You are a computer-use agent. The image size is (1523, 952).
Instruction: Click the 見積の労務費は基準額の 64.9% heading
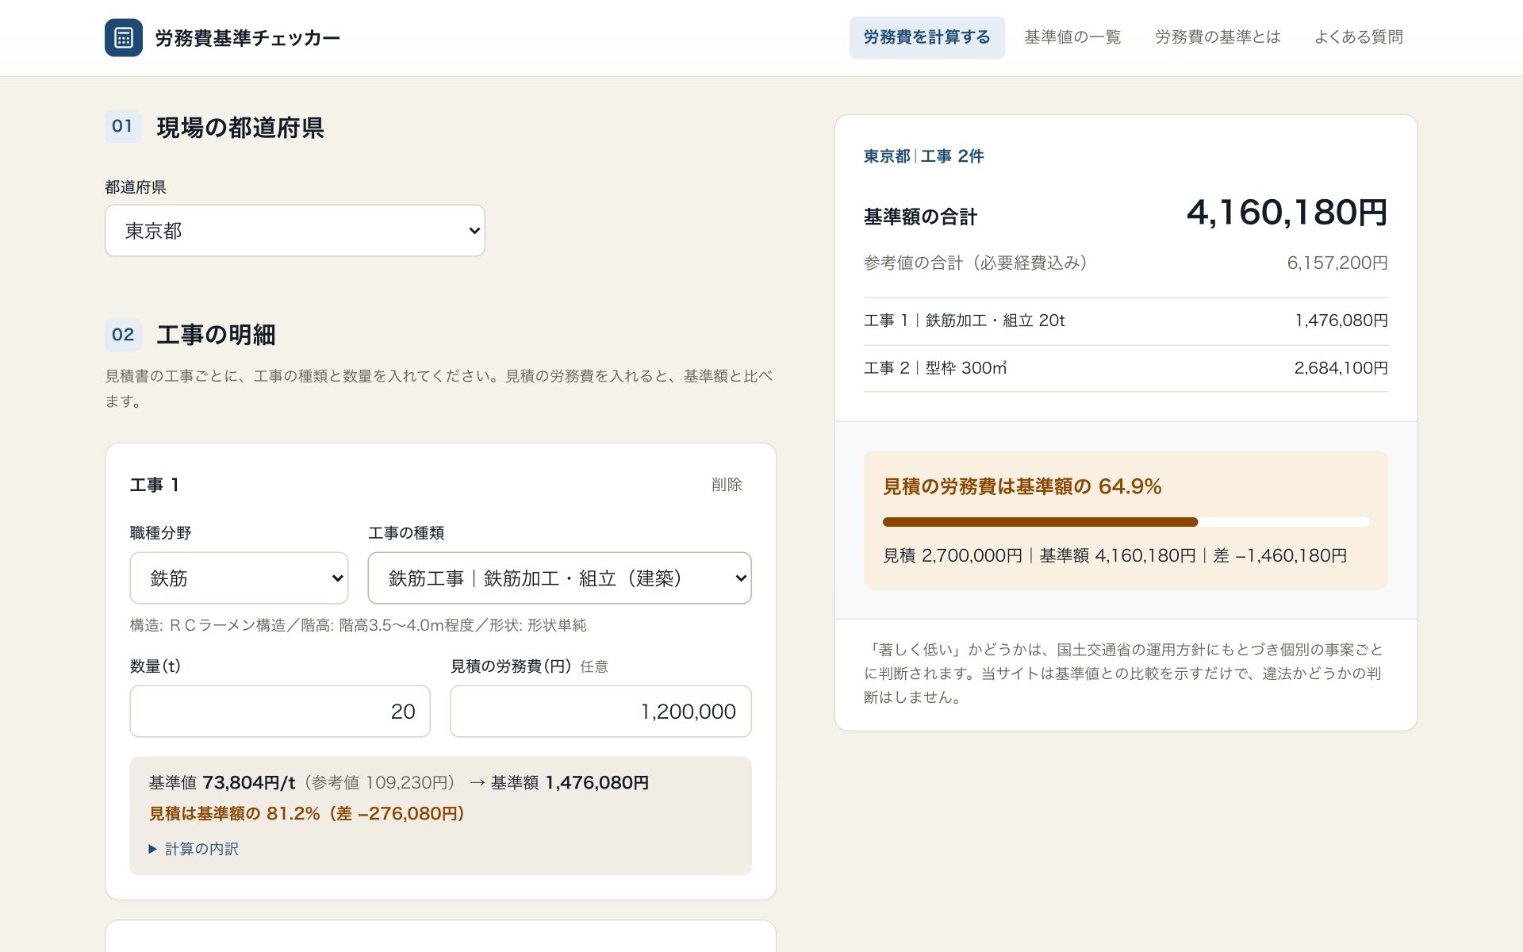pos(1022,486)
